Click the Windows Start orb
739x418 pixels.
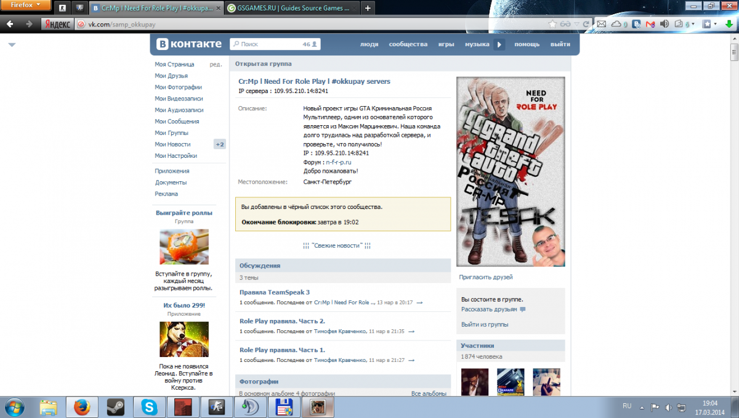click(x=14, y=407)
